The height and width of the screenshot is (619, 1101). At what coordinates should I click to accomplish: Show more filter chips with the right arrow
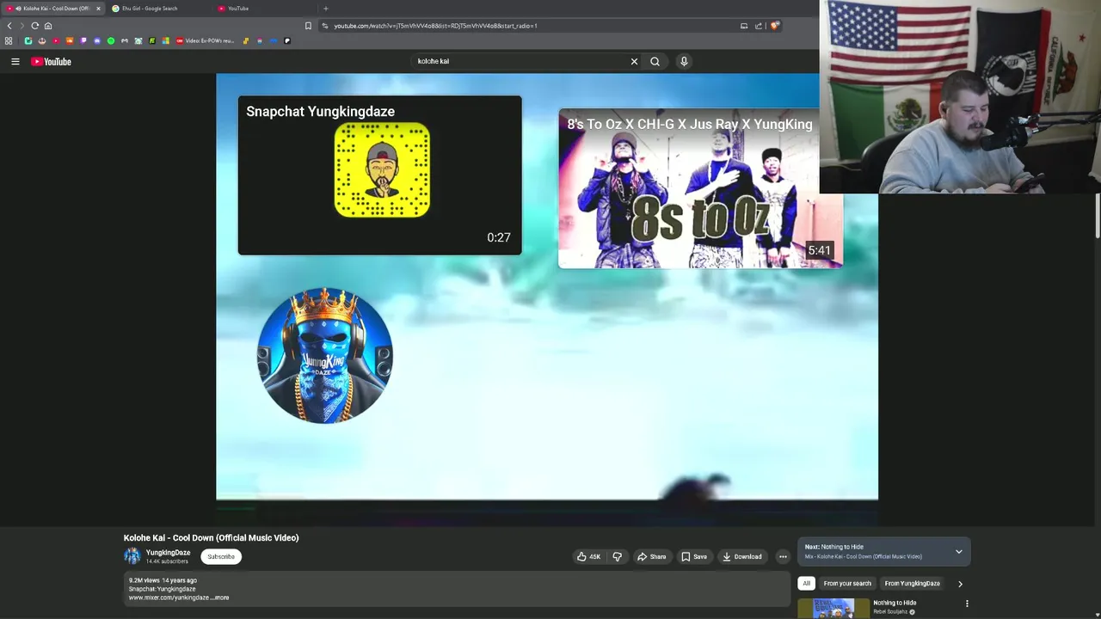coord(960,584)
